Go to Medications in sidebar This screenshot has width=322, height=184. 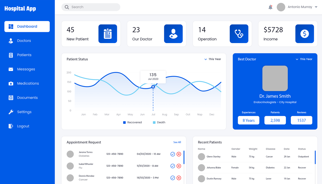pos(28,83)
